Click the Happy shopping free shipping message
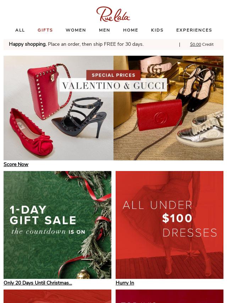Screen dimensions: 227x303 coord(76,44)
